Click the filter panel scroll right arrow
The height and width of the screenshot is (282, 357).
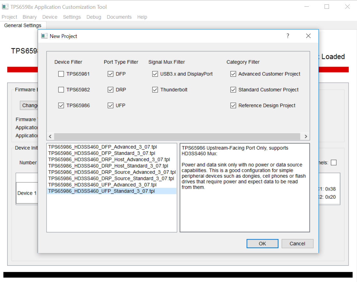pos(306,136)
